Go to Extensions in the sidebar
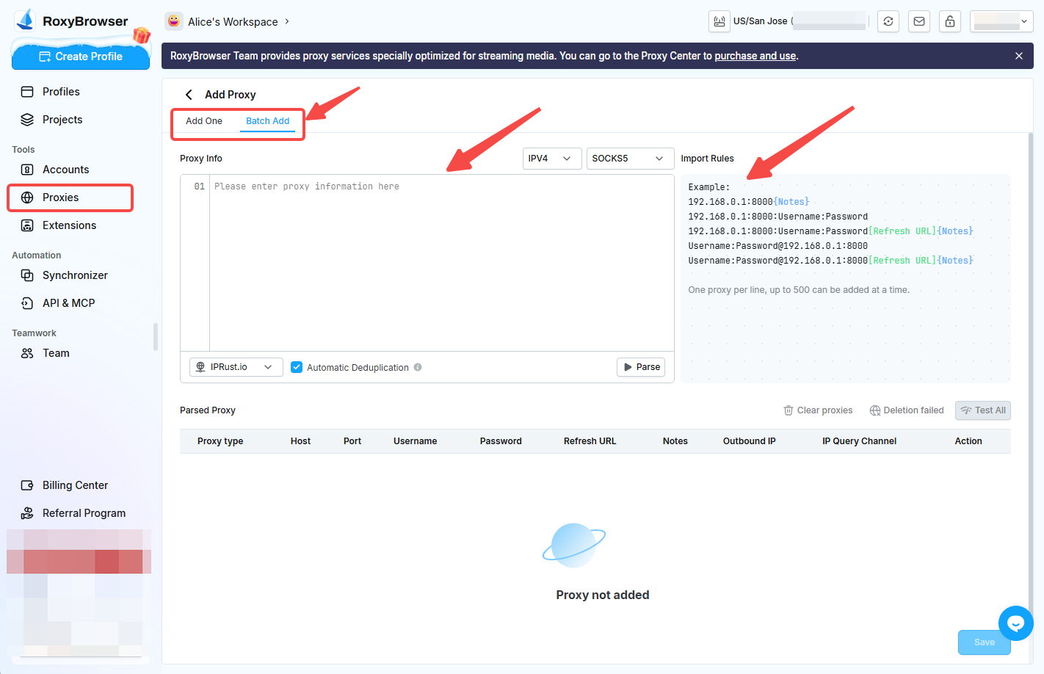Image resolution: width=1044 pixels, height=674 pixels. [69, 225]
